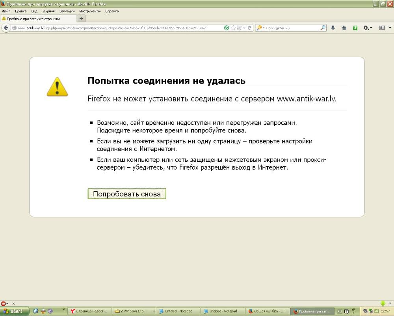The image size is (394, 316).
Task: Open the D. extension toolbar button
Action: (368, 28)
